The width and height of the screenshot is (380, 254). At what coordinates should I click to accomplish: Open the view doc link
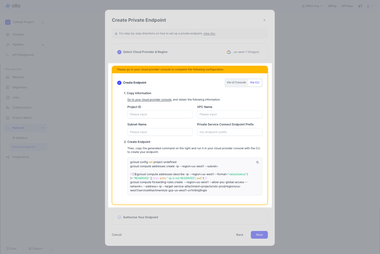coord(209,34)
